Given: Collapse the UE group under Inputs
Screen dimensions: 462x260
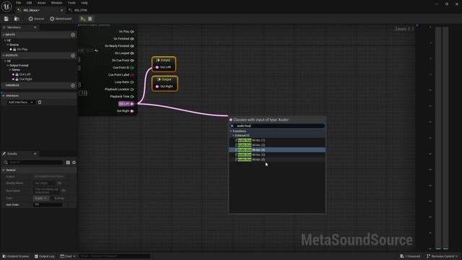Looking at the screenshot, I should point(5,40).
